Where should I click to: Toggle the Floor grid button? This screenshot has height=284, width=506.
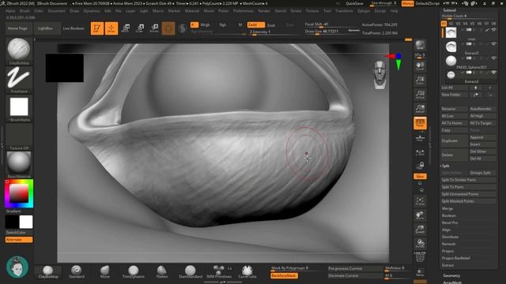coord(420,138)
